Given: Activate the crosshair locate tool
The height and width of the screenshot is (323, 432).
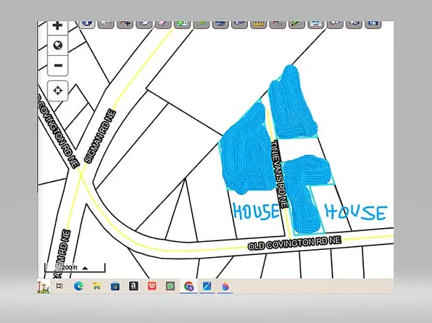Looking at the screenshot, I should tap(58, 91).
